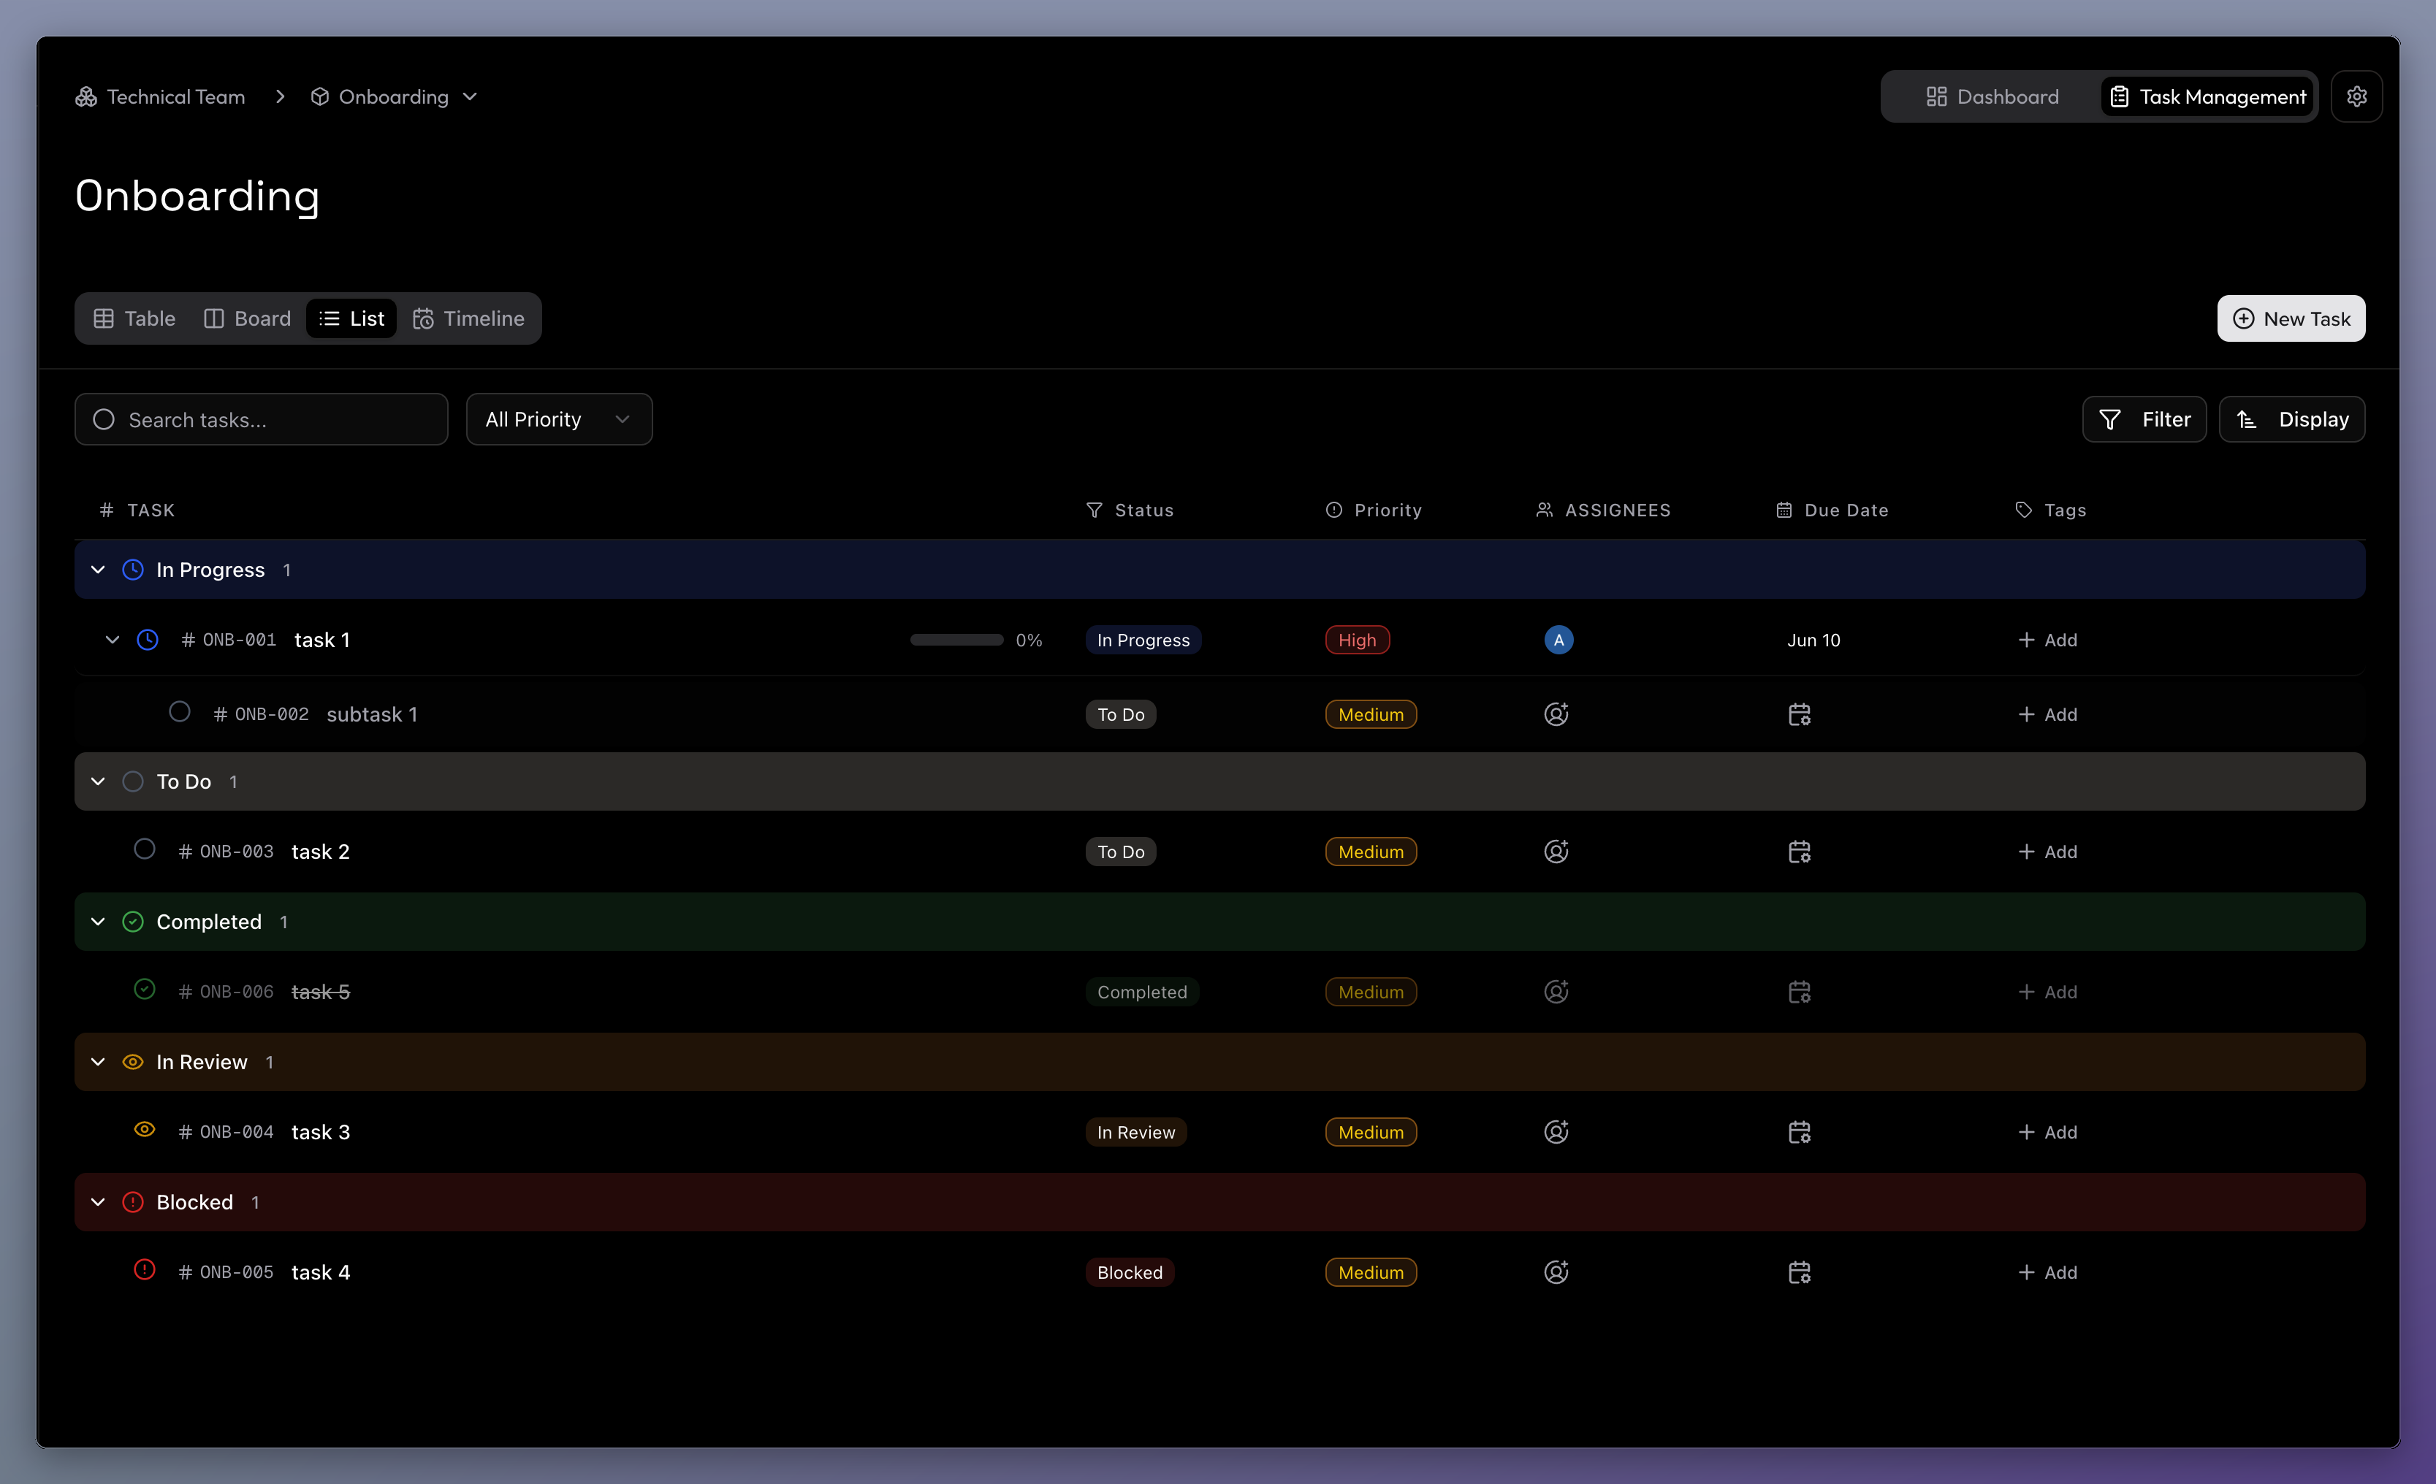Set due date for subtask 1
The width and height of the screenshot is (2436, 1484).
coord(1800,714)
